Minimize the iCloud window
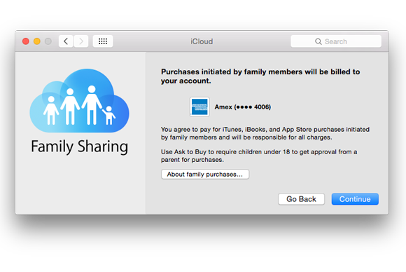 click(x=37, y=41)
